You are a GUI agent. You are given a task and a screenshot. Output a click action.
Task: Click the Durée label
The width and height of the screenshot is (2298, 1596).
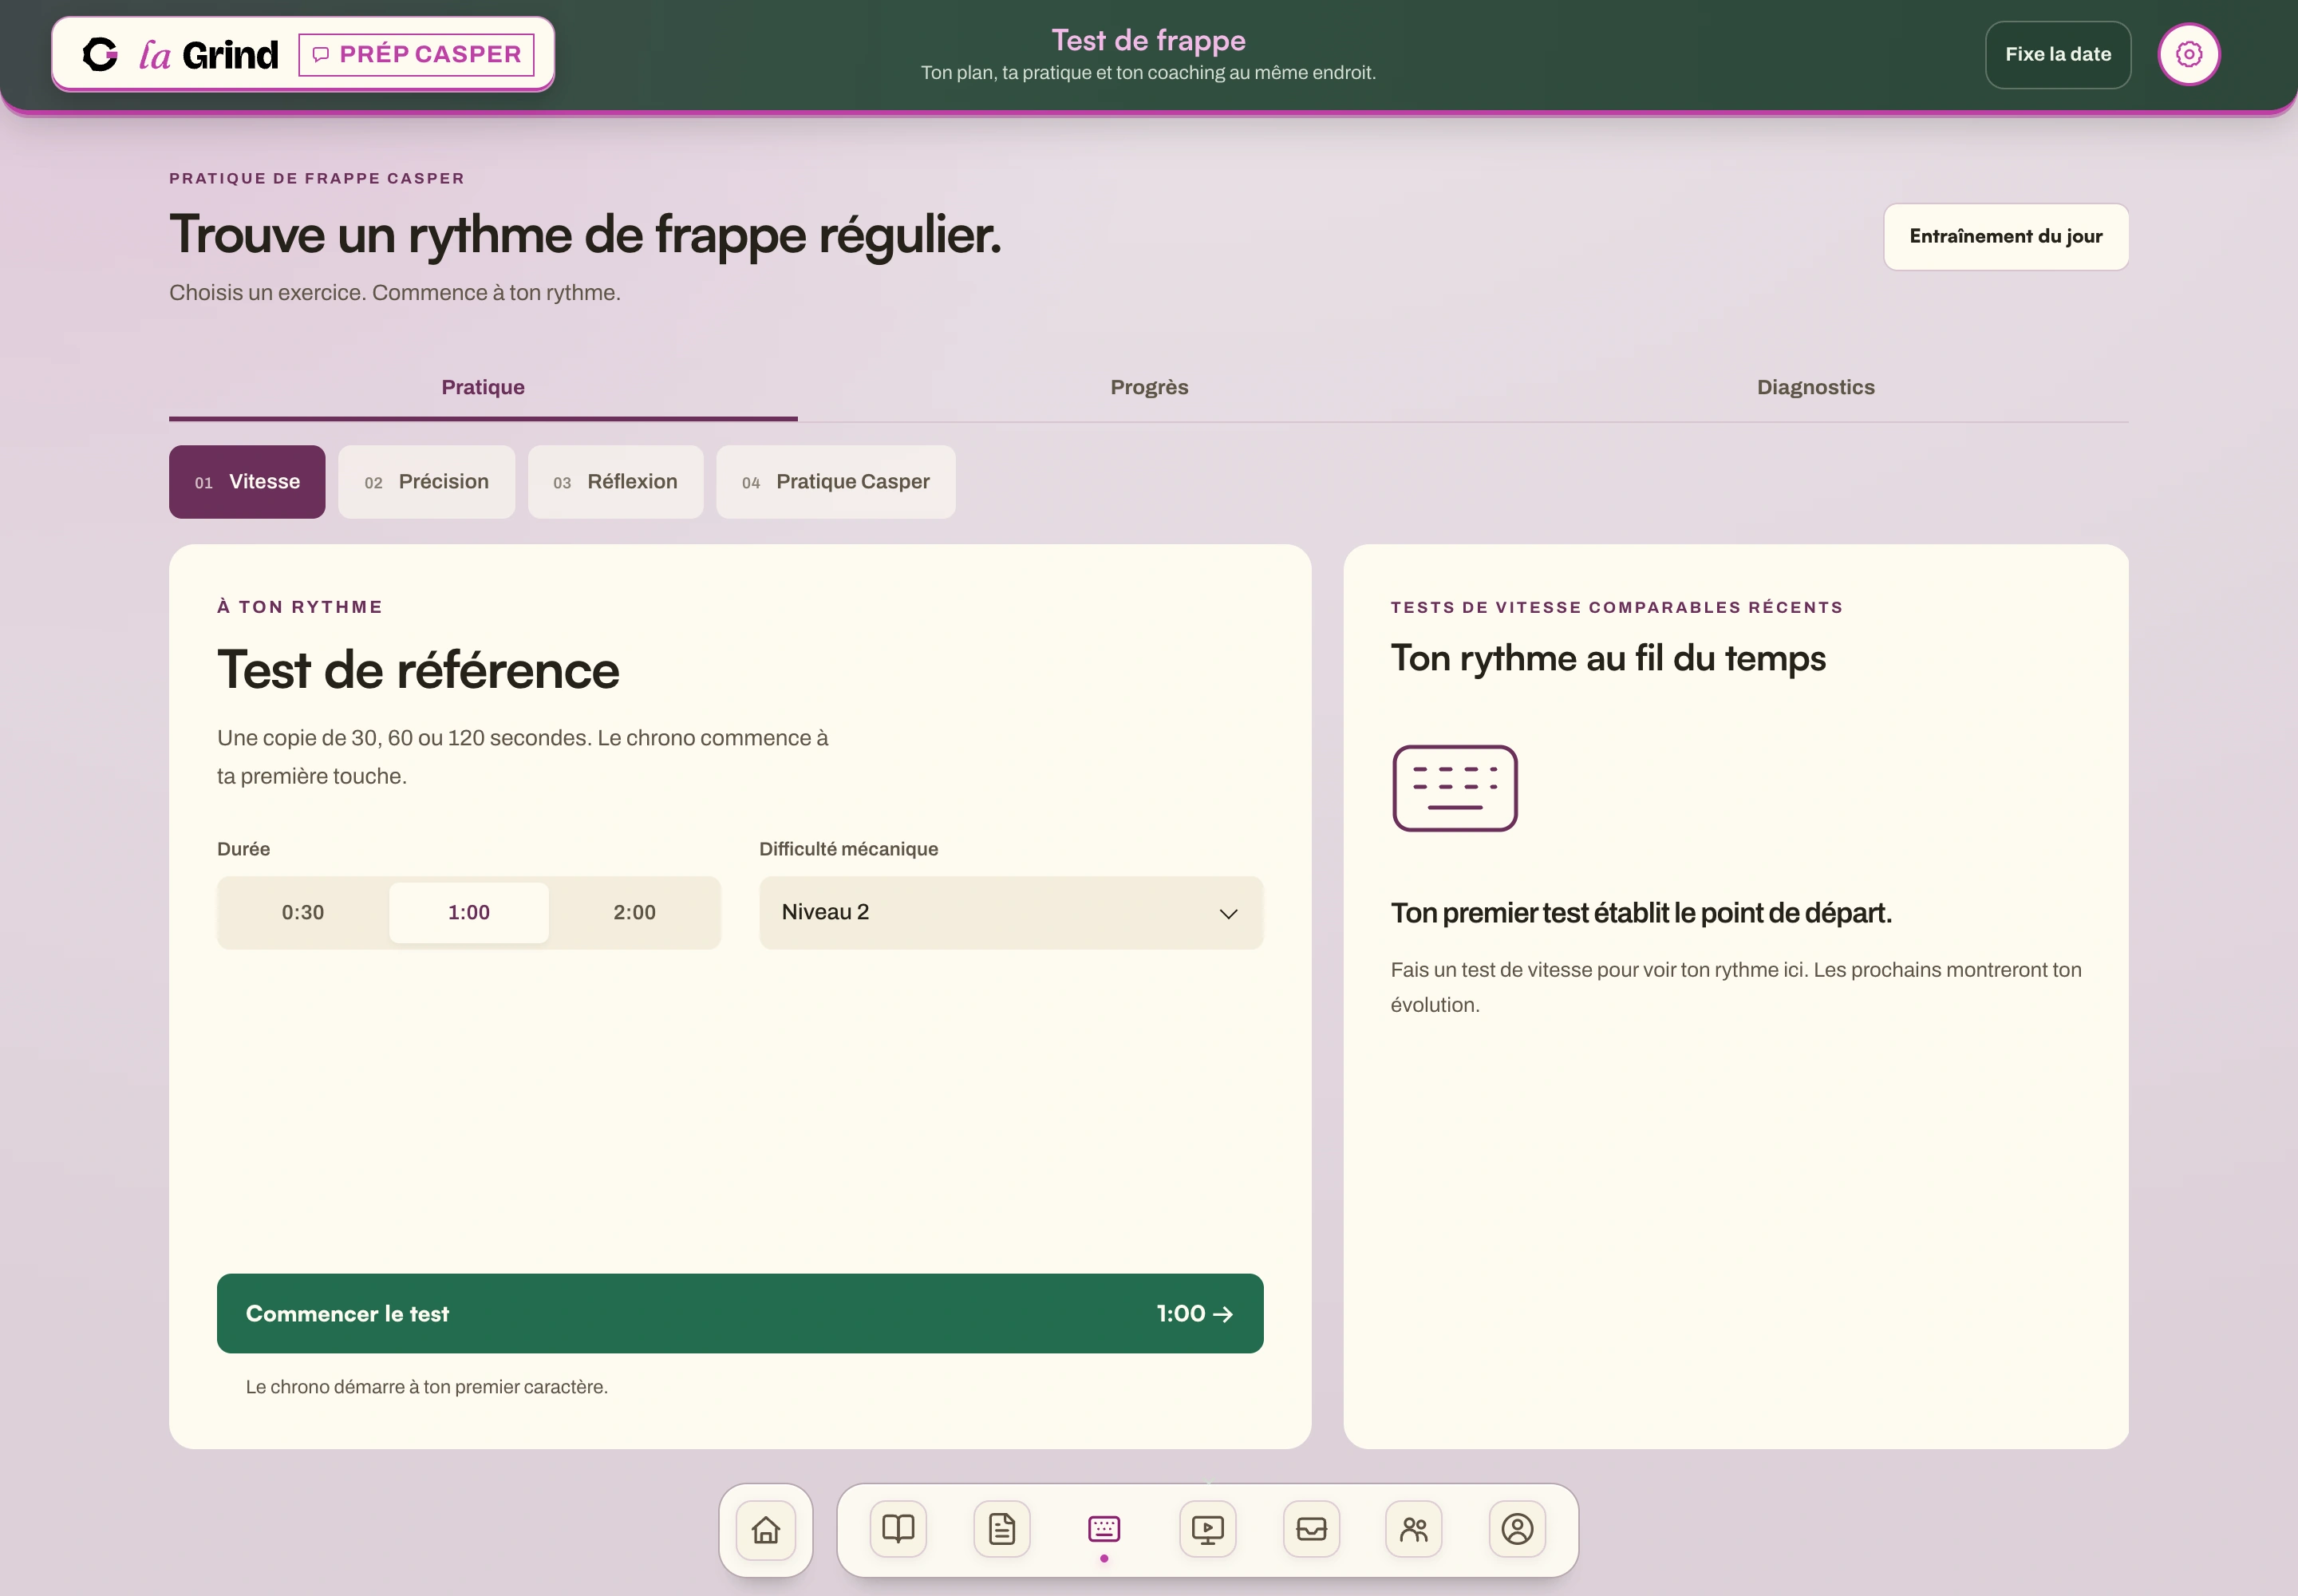(243, 849)
